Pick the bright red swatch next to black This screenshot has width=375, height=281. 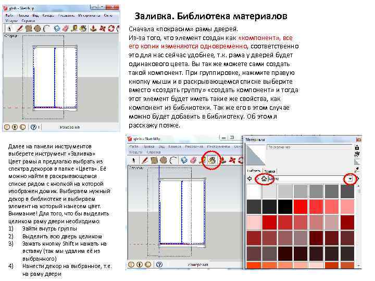[301, 207]
